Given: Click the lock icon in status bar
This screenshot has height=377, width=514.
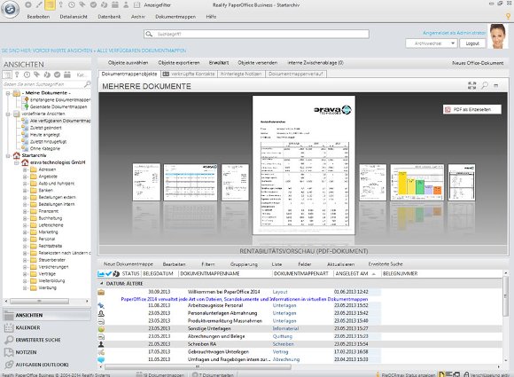Looking at the screenshot, I should 466,374.
